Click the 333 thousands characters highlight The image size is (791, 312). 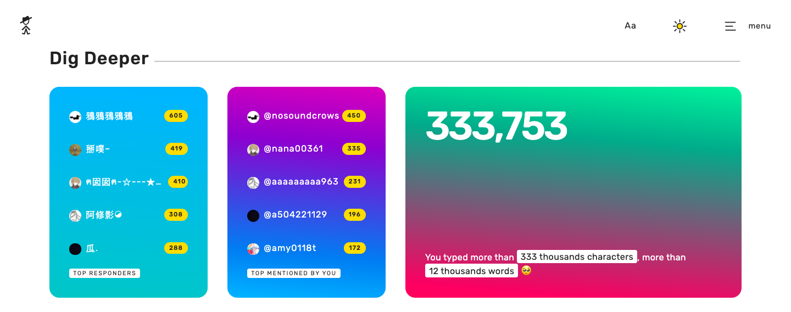pos(577,257)
